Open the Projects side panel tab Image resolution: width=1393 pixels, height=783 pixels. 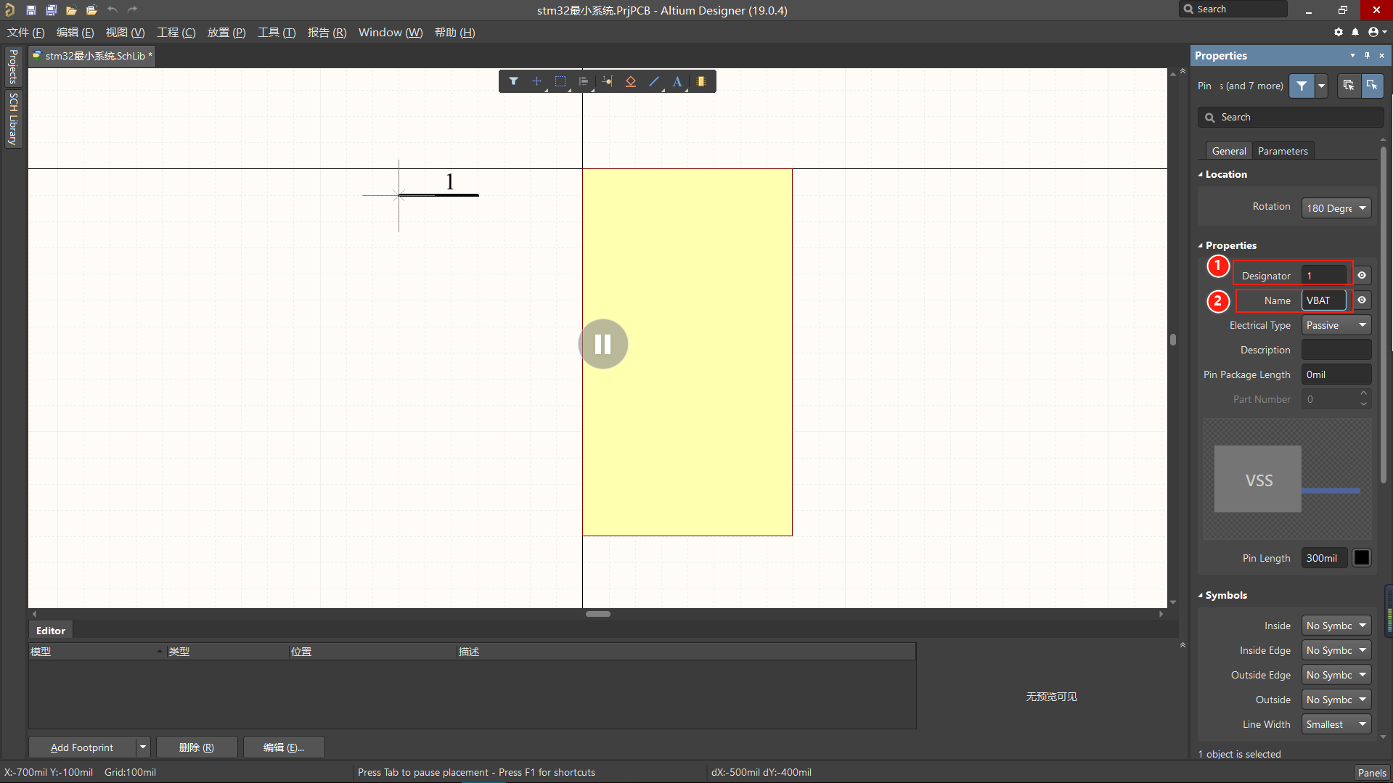click(13, 67)
